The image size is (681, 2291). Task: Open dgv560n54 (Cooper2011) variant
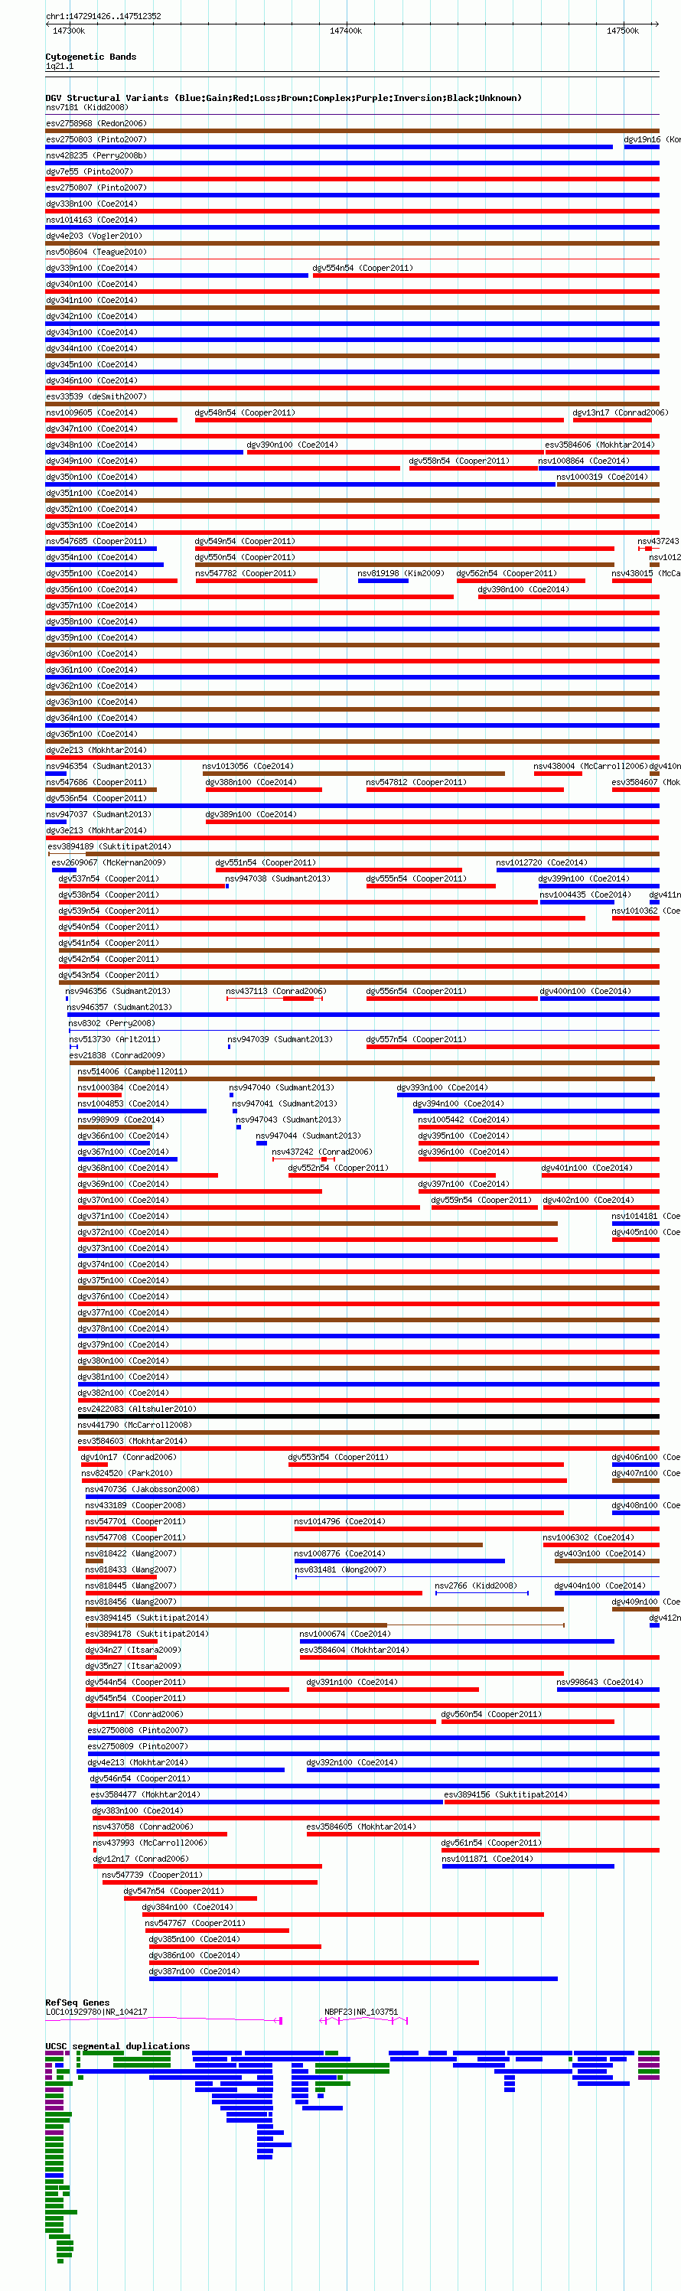click(492, 1713)
